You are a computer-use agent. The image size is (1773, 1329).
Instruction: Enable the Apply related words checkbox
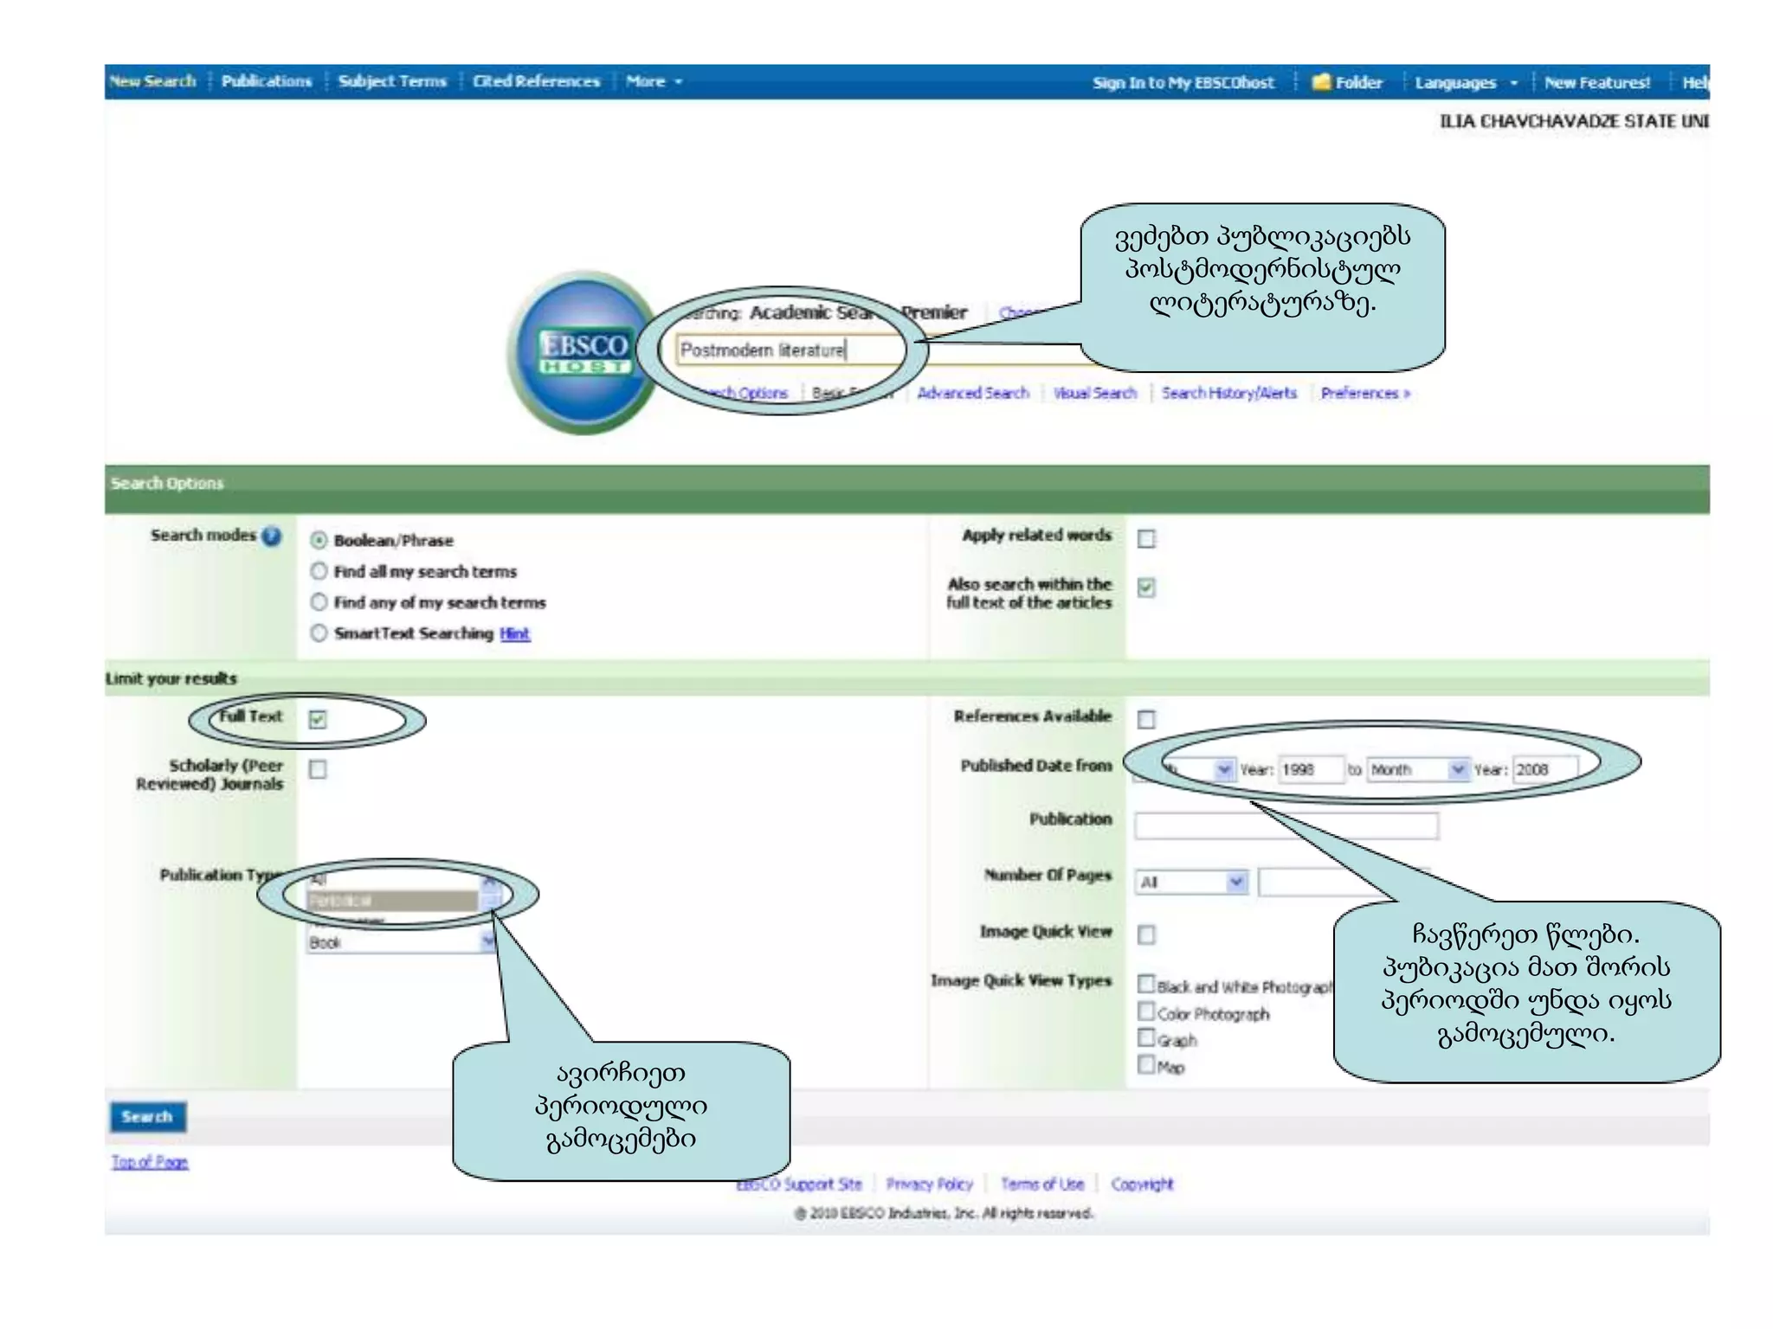pyautogui.click(x=1146, y=539)
